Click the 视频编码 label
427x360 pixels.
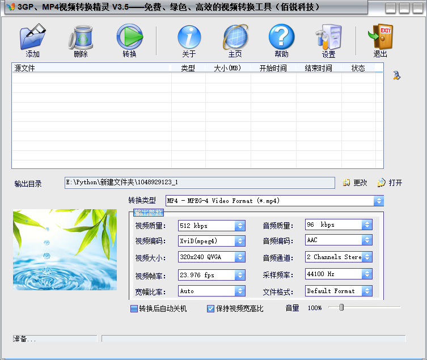point(150,241)
